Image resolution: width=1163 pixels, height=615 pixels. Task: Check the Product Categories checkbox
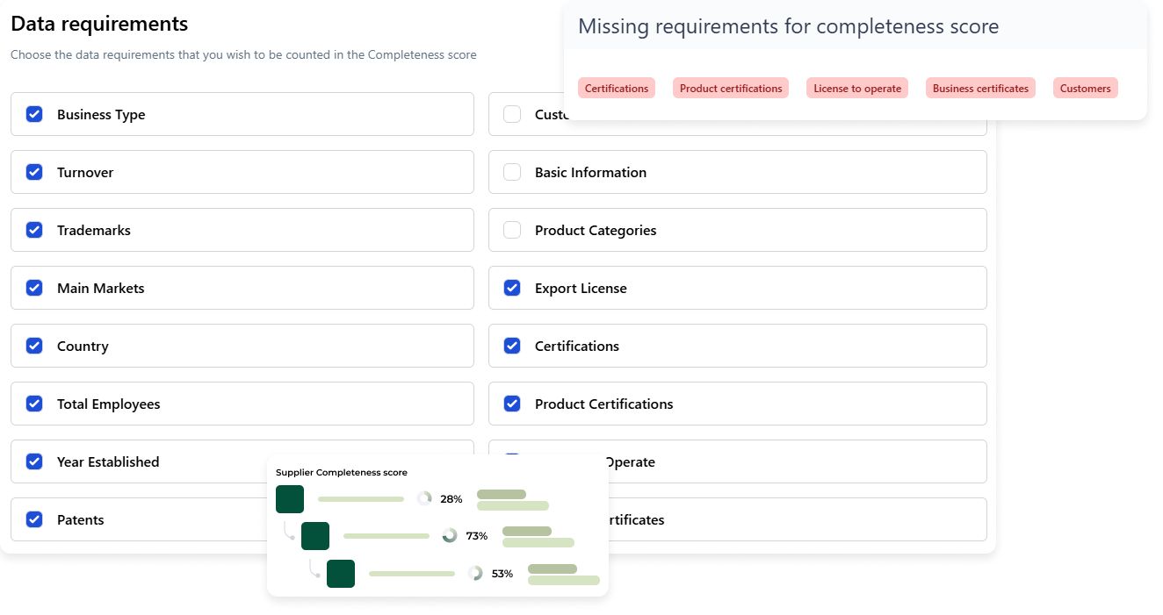click(512, 230)
